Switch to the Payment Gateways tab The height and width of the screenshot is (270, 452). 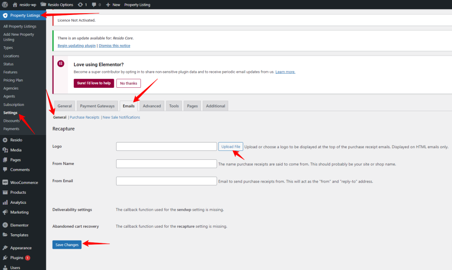pos(97,105)
